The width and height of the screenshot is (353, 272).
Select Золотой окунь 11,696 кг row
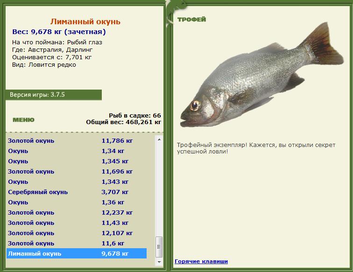(x=77, y=172)
